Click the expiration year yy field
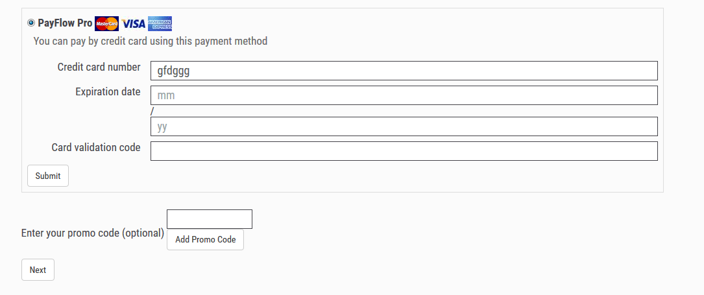The height and width of the screenshot is (295, 704). click(404, 126)
